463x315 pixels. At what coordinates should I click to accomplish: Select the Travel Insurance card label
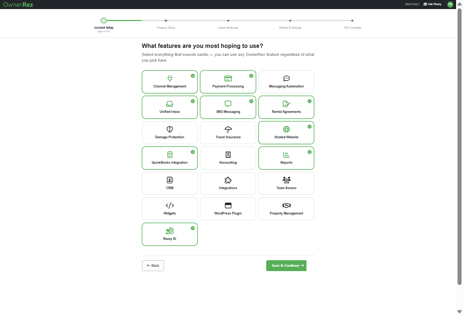[x=228, y=137]
